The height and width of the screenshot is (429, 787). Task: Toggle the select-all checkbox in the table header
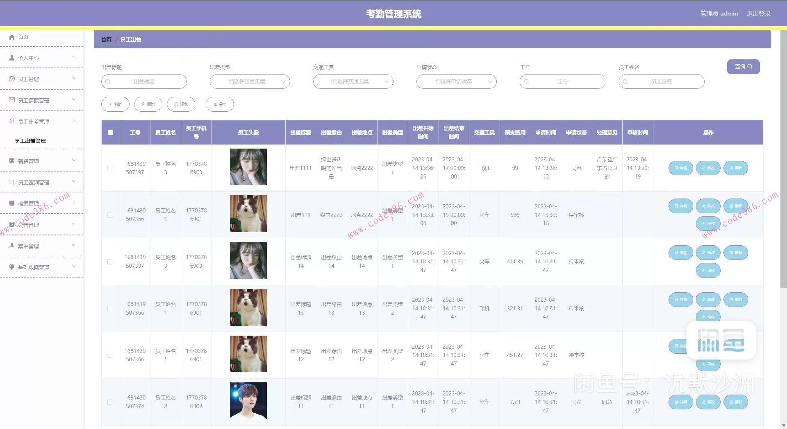(110, 133)
